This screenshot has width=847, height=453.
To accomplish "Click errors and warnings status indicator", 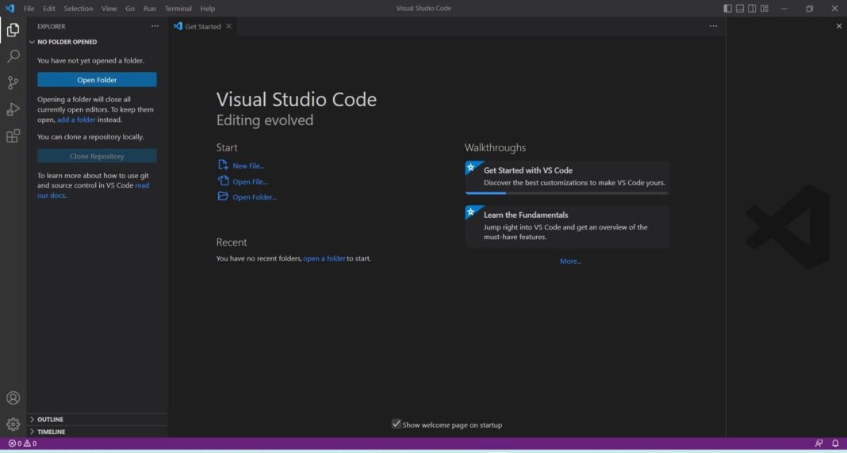I will [22, 443].
